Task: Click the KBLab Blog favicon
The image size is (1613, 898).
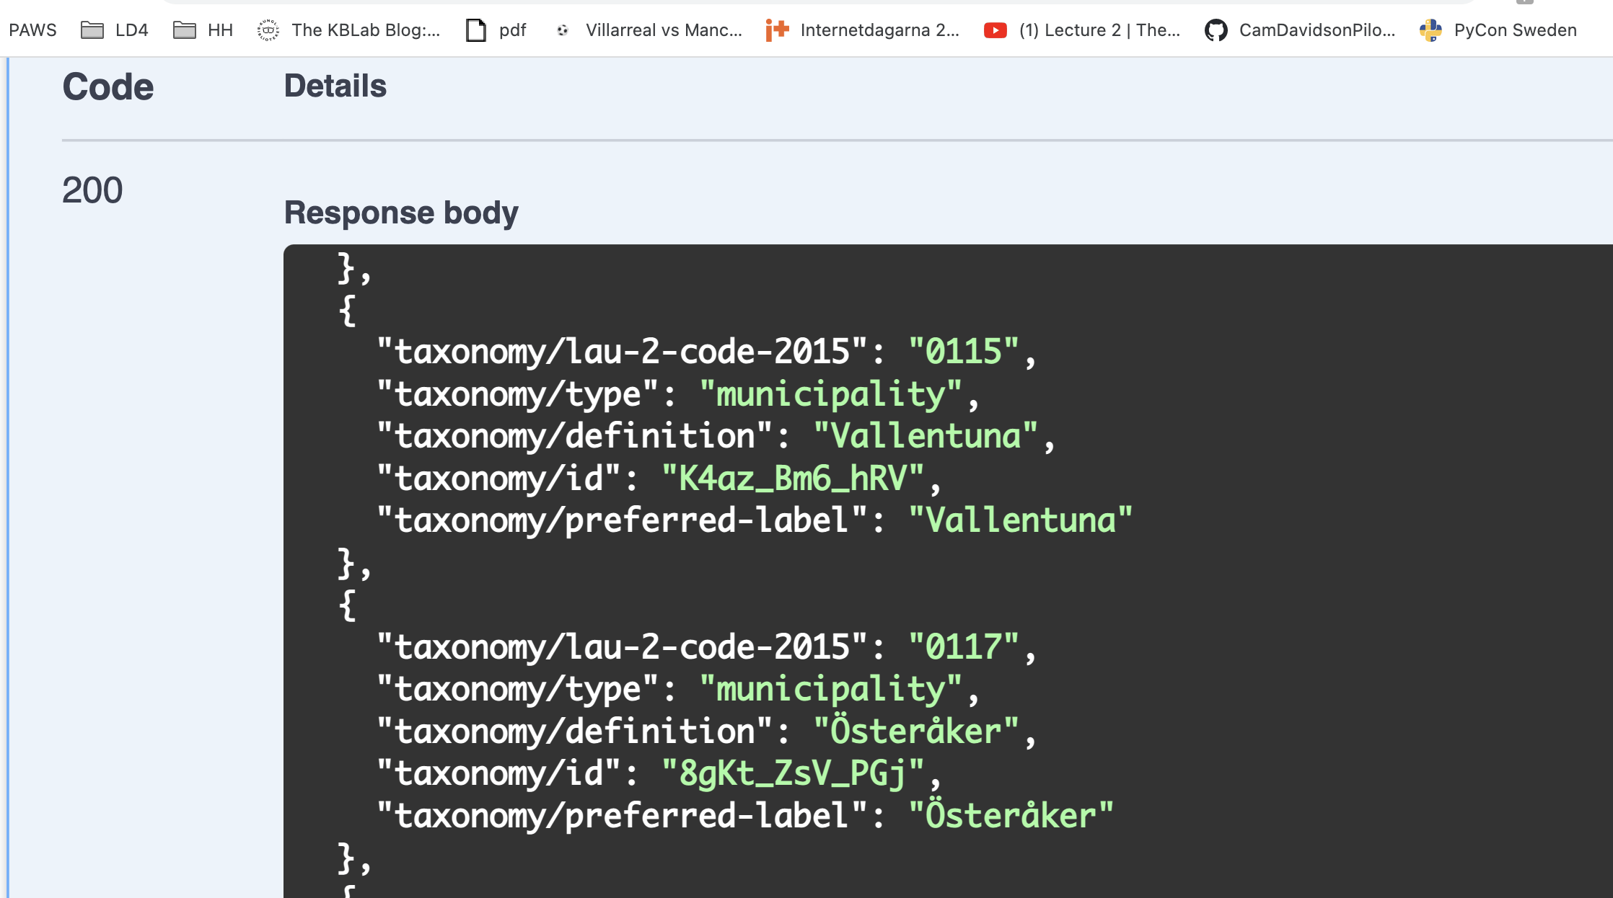Action: point(268,30)
